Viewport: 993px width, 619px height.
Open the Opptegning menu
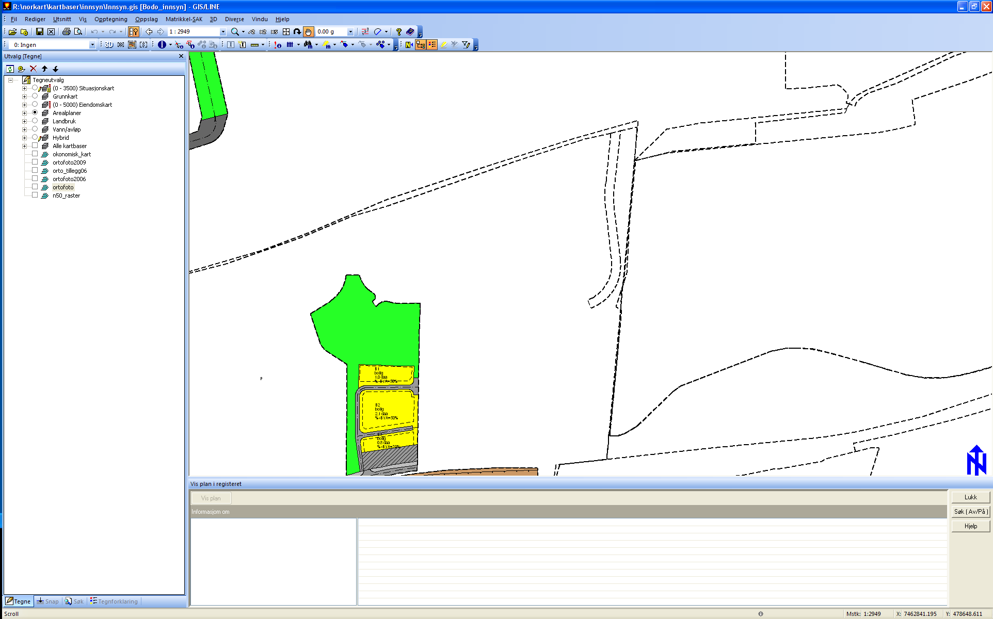pyautogui.click(x=110, y=19)
